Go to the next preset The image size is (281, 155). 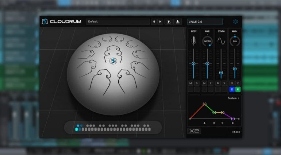coord(160,22)
